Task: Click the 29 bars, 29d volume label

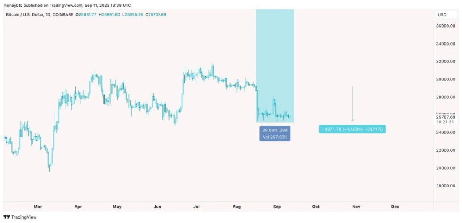Action: pos(275,134)
